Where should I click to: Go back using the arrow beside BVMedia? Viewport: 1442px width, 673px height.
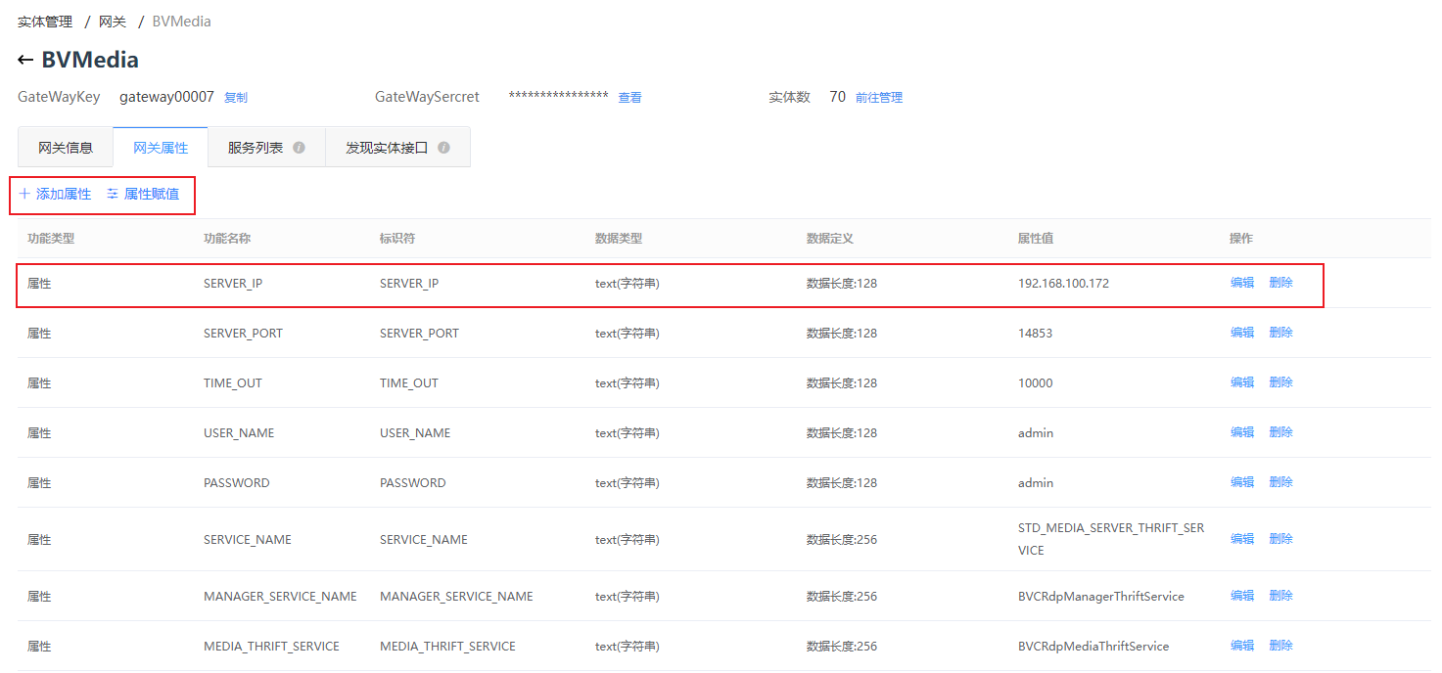(25, 60)
